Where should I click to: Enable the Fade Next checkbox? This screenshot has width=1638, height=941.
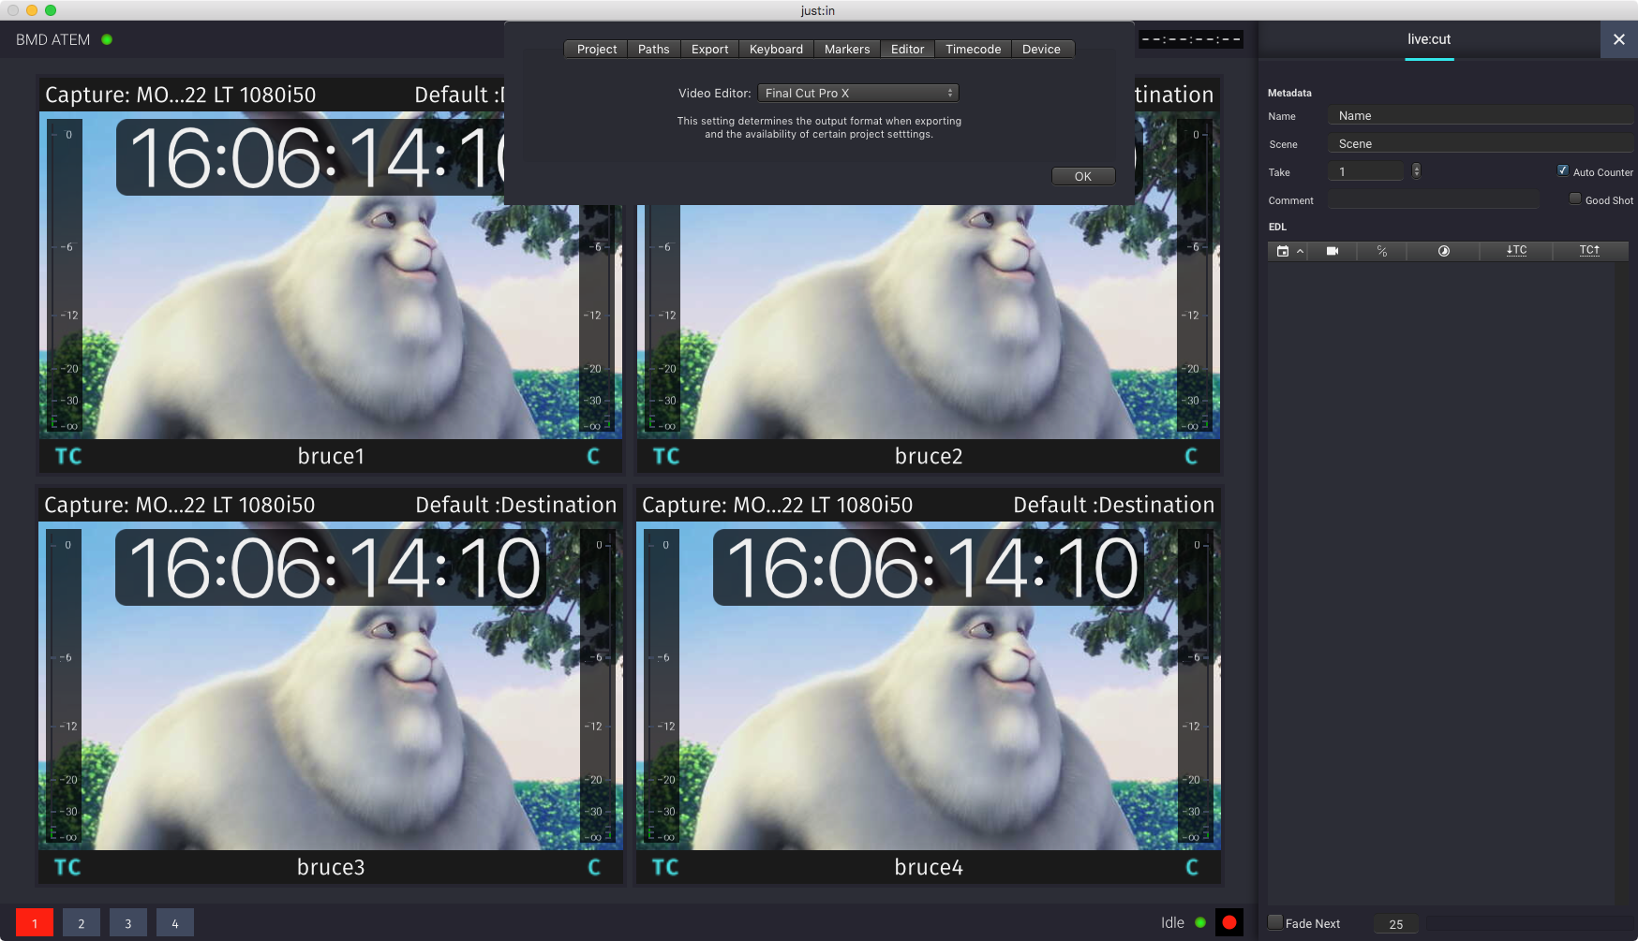pos(1275,922)
